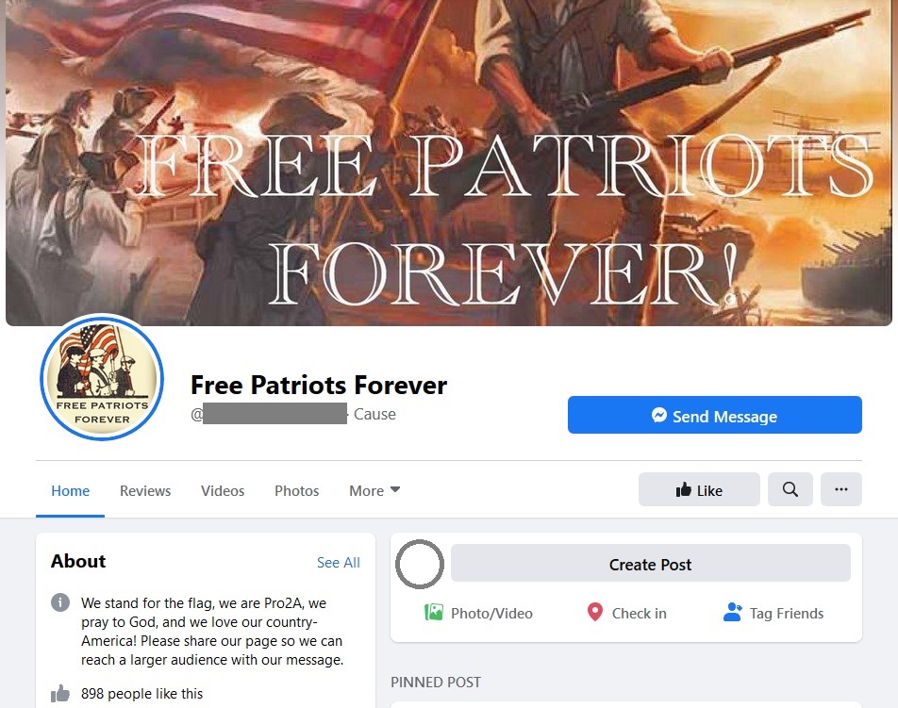The image size is (898, 708).
Task: Expand the More dropdown in page tabs
Action: (x=374, y=490)
